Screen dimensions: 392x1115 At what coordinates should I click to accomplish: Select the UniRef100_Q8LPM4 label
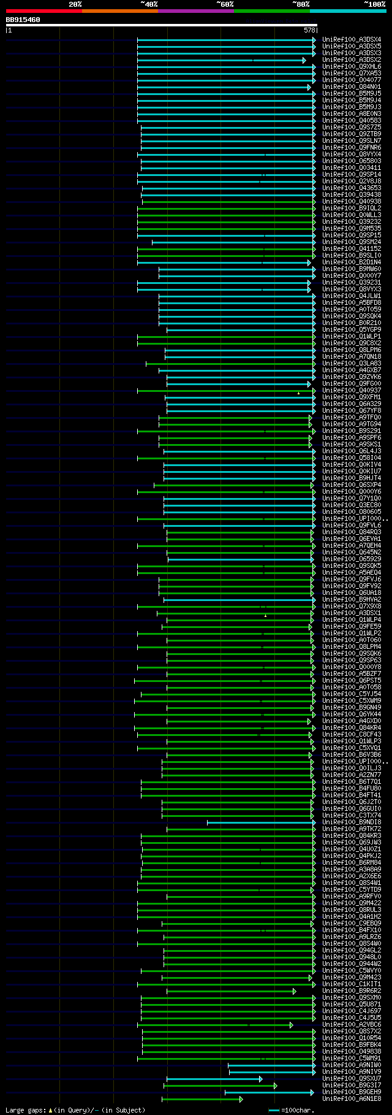click(352, 647)
